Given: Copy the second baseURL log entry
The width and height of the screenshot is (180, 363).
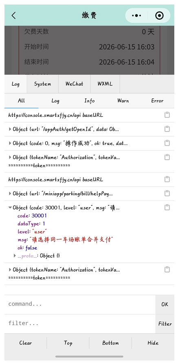Looking at the screenshot, I should [x=167, y=179].
